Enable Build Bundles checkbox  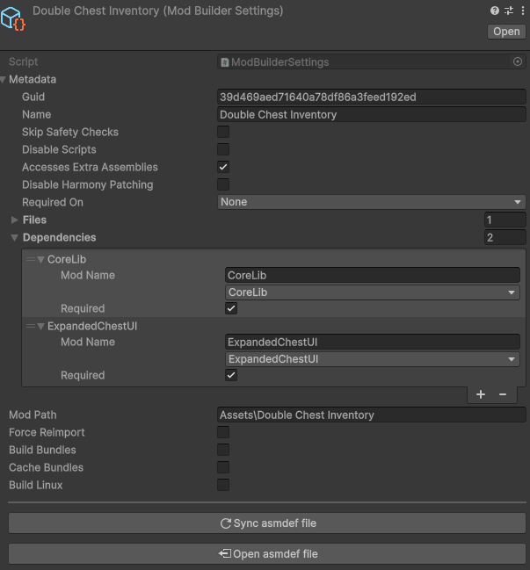(223, 450)
